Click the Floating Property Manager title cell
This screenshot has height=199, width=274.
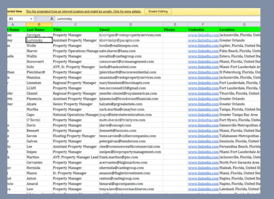coord(75,136)
